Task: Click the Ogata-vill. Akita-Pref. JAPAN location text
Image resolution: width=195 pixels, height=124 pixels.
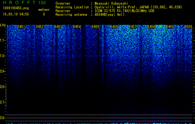Action: coord(138,7)
